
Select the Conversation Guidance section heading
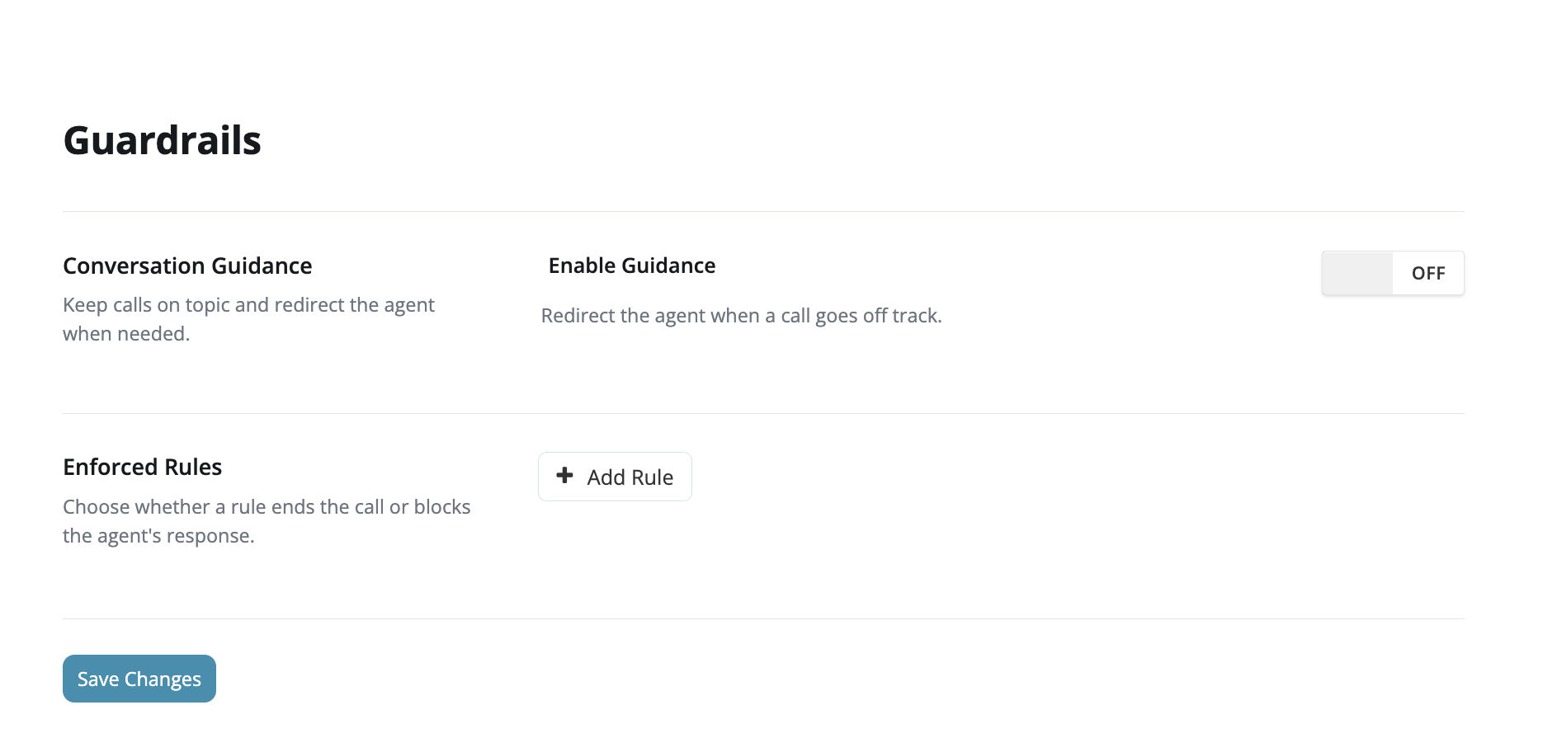[x=187, y=266]
